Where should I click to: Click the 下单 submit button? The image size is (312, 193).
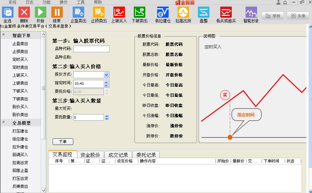(63, 142)
